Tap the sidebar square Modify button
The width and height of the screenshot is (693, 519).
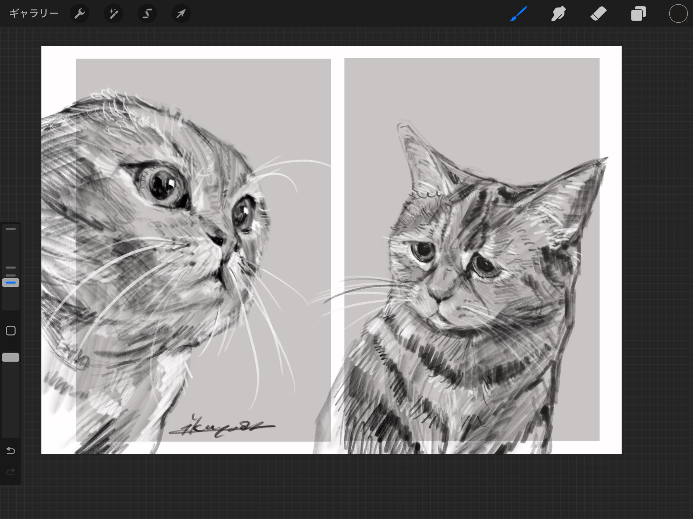(11, 331)
